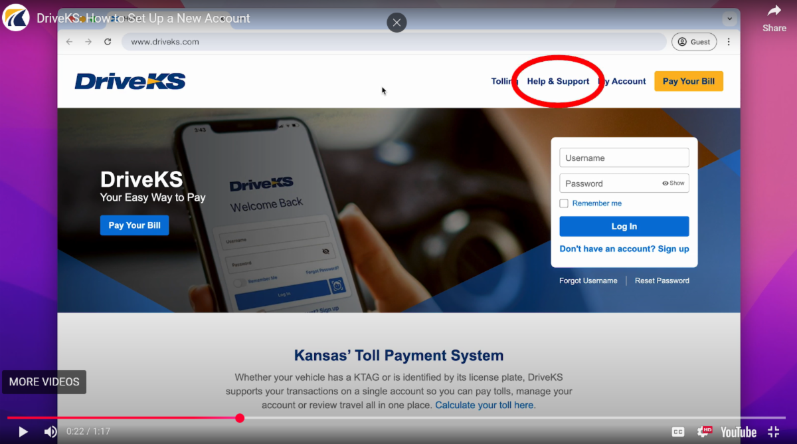Exit fullscreen with the shrink icon
The image size is (797, 444).
click(x=773, y=431)
